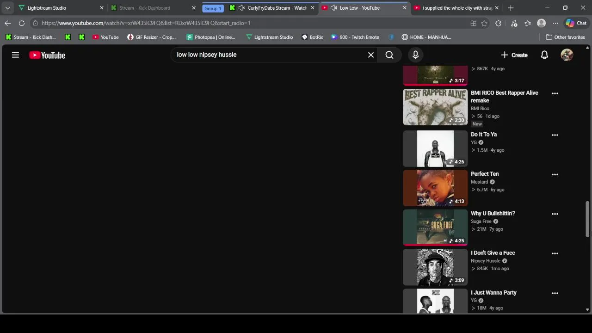Open the shield icon bookmark
The width and height of the screenshot is (592, 333).
(x=391, y=37)
